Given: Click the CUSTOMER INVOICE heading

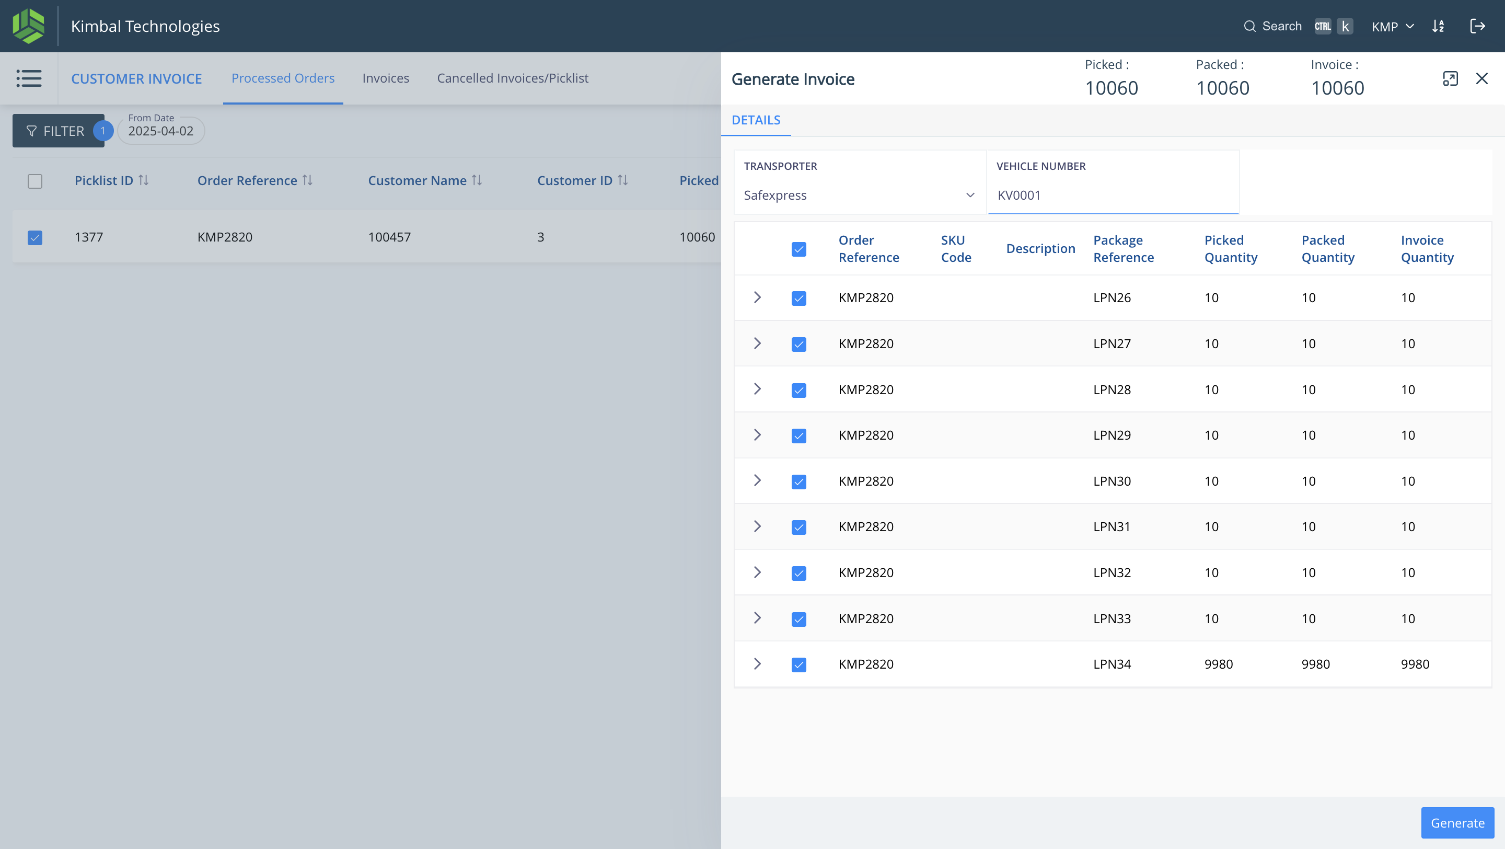Looking at the screenshot, I should [x=136, y=78].
